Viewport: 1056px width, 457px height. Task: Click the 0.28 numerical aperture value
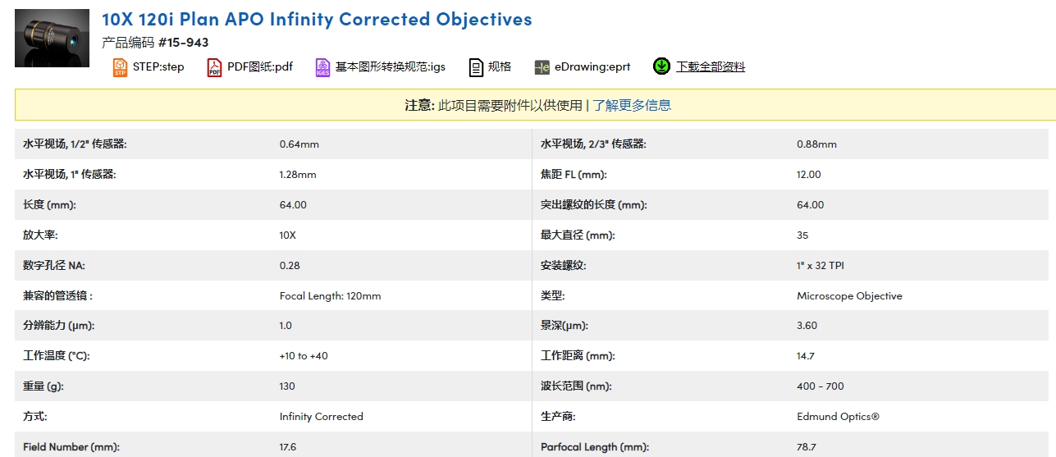290,266
